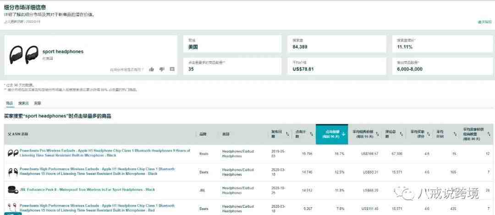Click the tutorial link at top right
This screenshot has height=215, width=495.
click(x=484, y=22)
